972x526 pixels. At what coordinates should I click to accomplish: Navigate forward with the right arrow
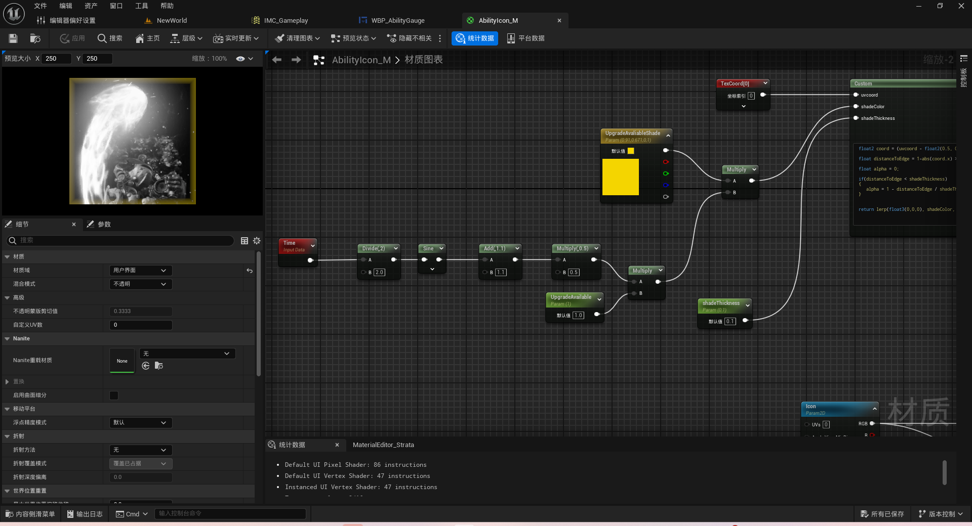point(296,60)
